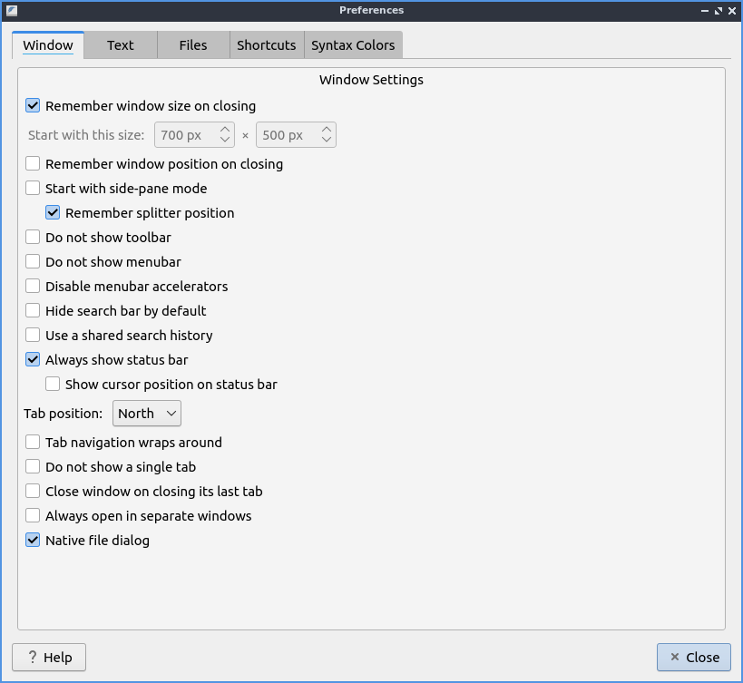Open the Files tab
Viewport: 743px width, 683px height.
192,45
